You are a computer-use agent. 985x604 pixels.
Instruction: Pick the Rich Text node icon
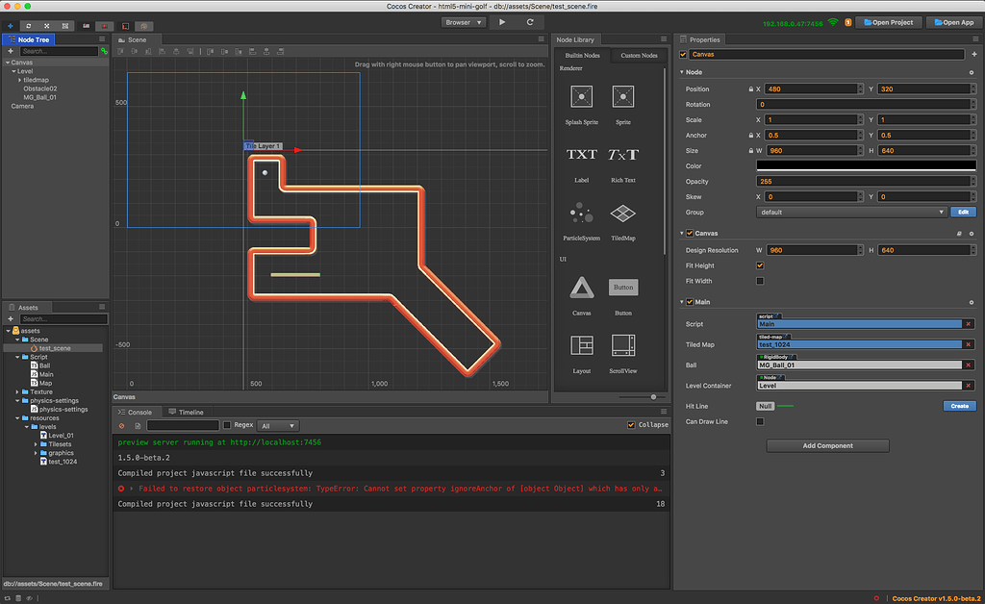pyautogui.click(x=623, y=155)
